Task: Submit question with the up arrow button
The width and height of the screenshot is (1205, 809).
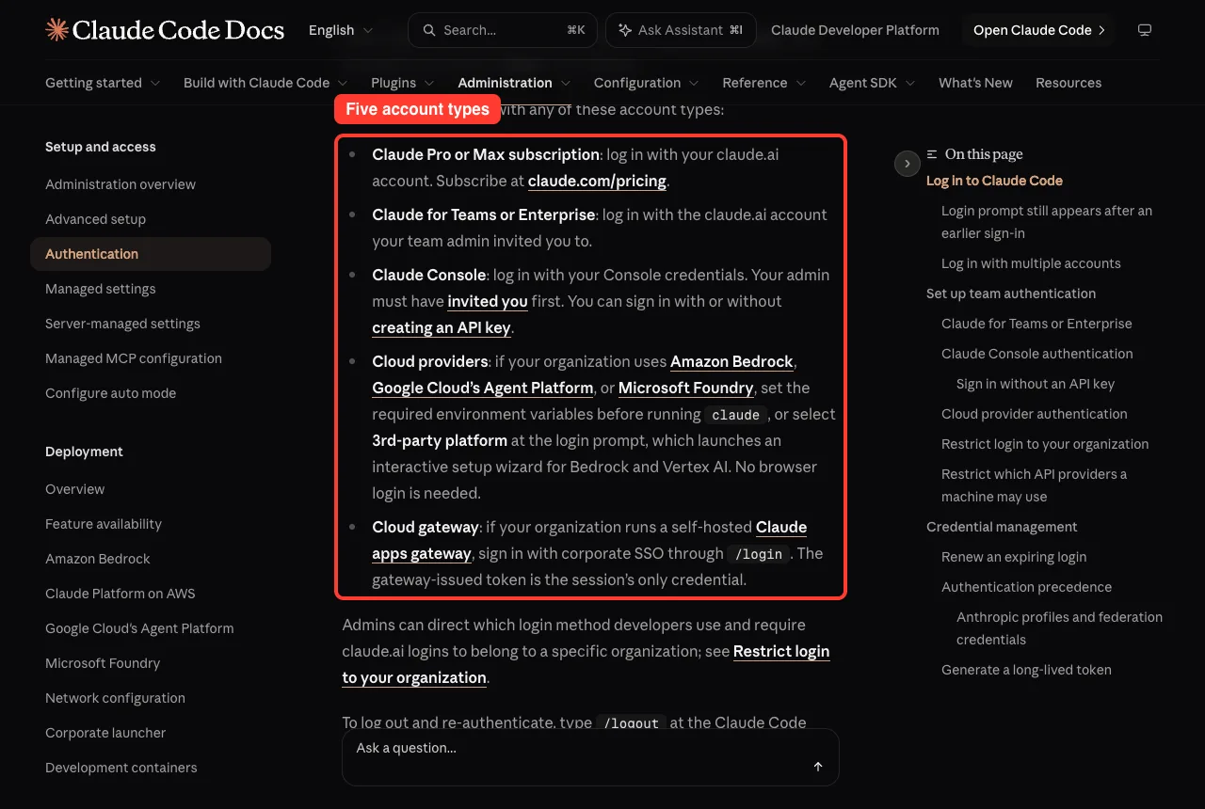Action: coord(818,767)
